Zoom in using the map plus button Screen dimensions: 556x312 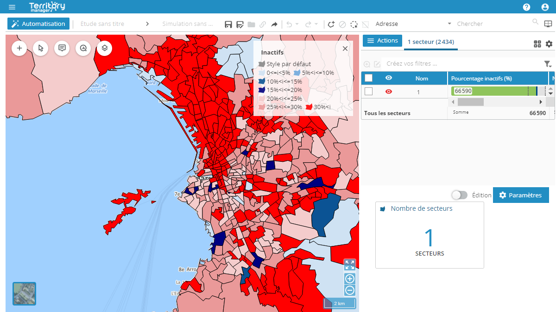(x=350, y=279)
